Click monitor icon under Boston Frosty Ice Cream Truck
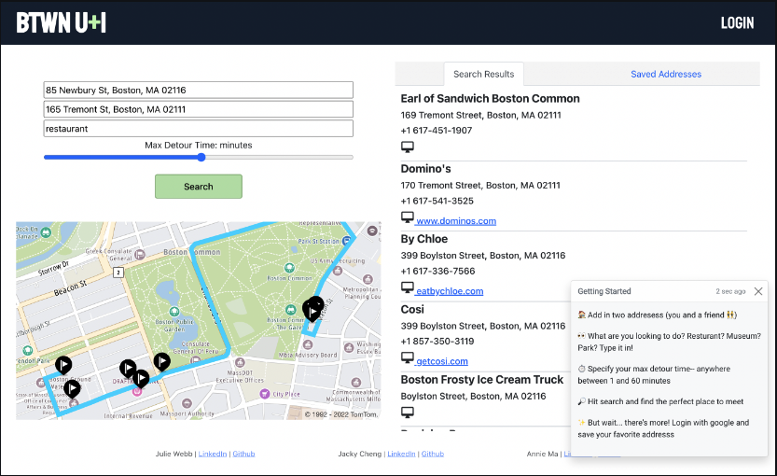The width and height of the screenshot is (777, 476). [407, 412]
